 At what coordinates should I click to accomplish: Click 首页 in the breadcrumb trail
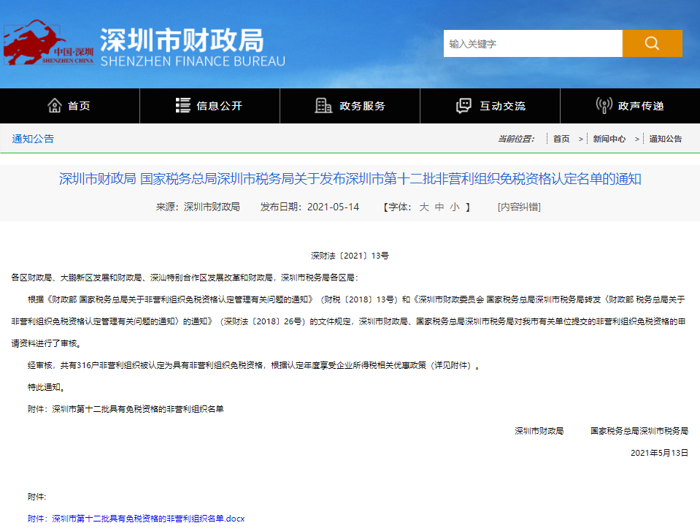(561, 139)
